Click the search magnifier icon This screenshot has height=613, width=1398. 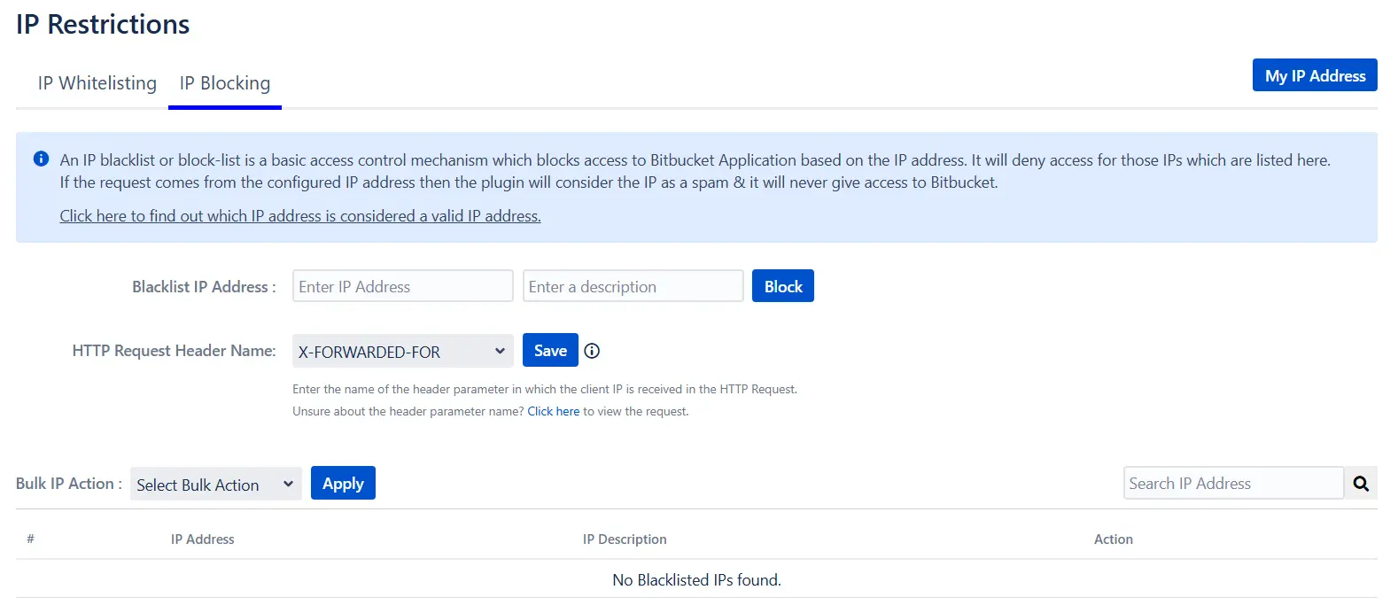[1361, 483]
